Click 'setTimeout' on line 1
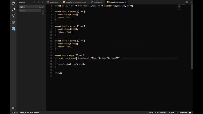This screenshot has width=203, height=114. tap(110, 6)
